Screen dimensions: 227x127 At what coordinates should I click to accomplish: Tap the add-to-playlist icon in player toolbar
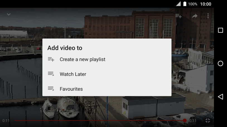[178, 16]
